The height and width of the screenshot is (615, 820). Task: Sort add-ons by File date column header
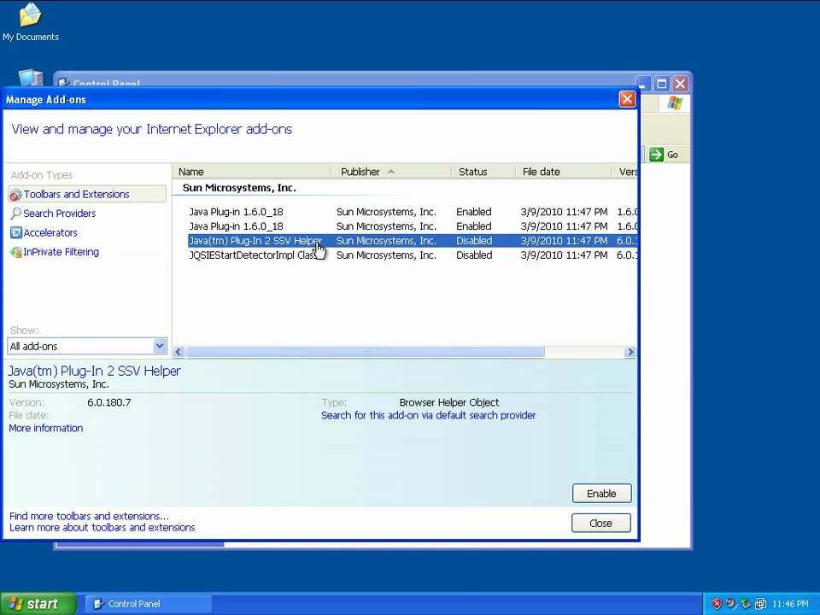coord(563,172)
